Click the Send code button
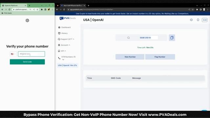 pos(27,62)
